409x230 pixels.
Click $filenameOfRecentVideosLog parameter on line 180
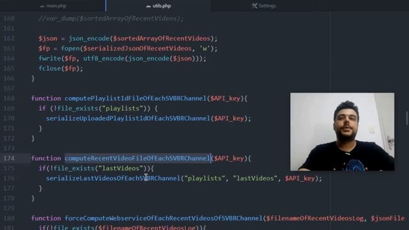point(314,218)
